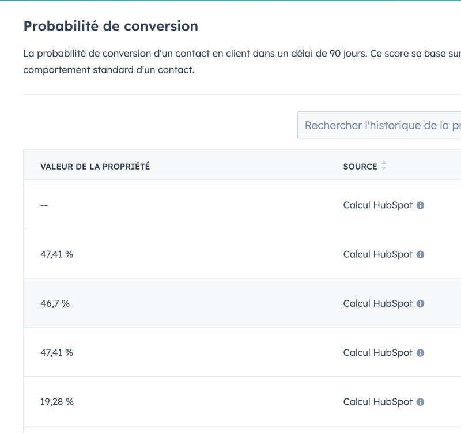Click info icon in the '--' row
Viewport: 461px width, 433px height.
tap(420, 205)
